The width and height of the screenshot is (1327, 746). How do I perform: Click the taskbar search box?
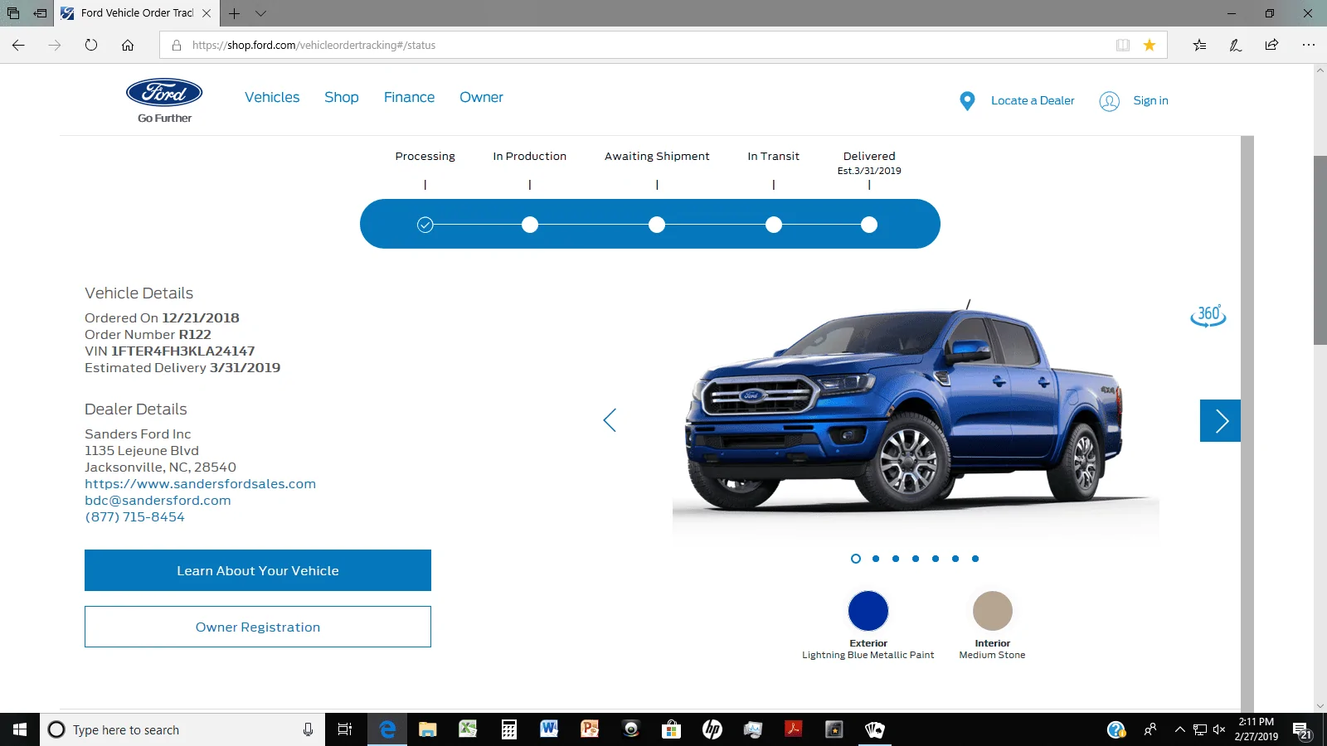point(182,729)
